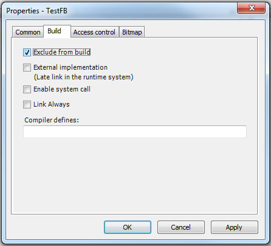Click the 'Compiler defines:' label
Viewport: 271px width, 246px height.
coord(52,120)
